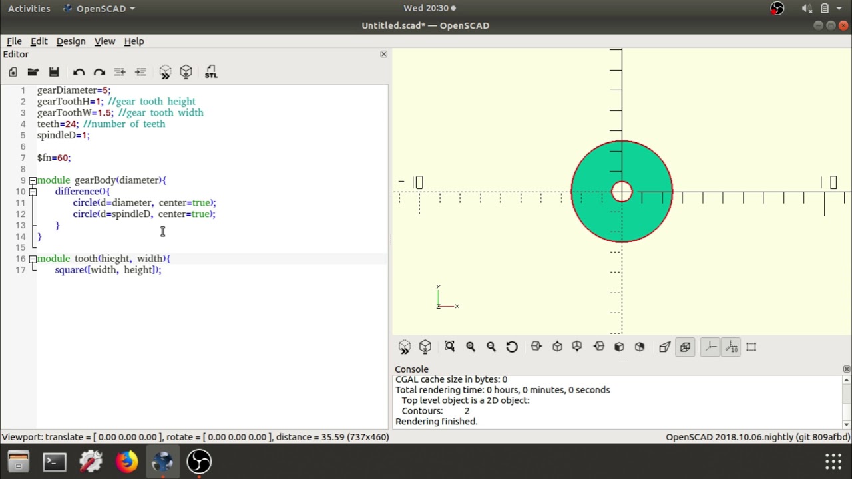Screen dimensions: 852x479
Task: Launch Firefox from the dock
Action: (x=126, y=462)
